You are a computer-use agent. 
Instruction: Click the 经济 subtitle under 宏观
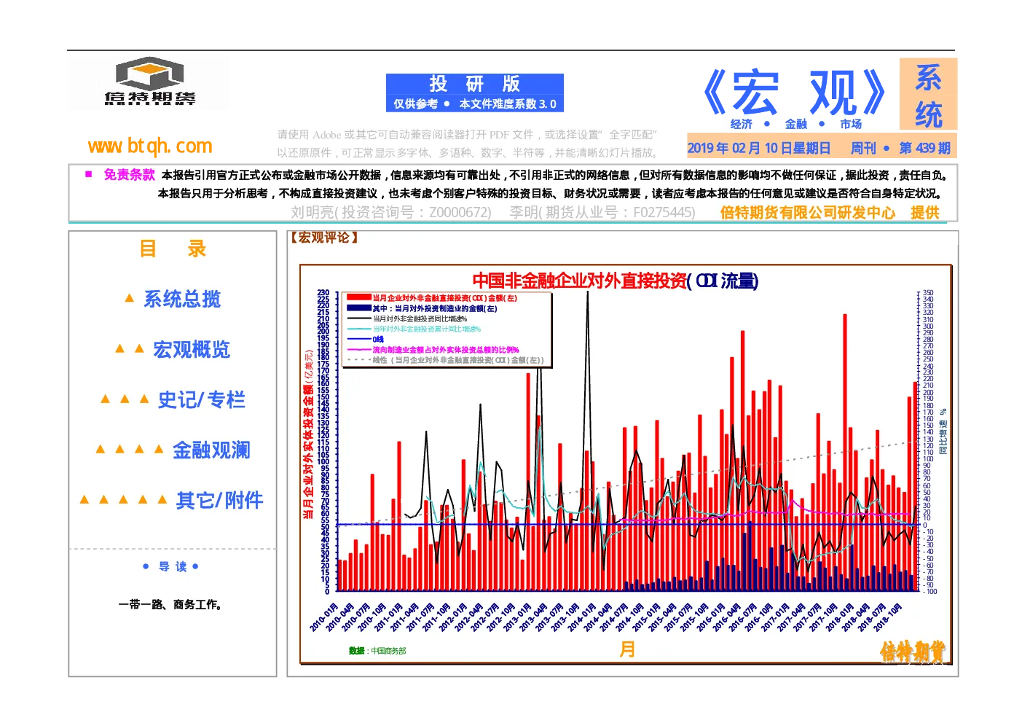point(742,124)
